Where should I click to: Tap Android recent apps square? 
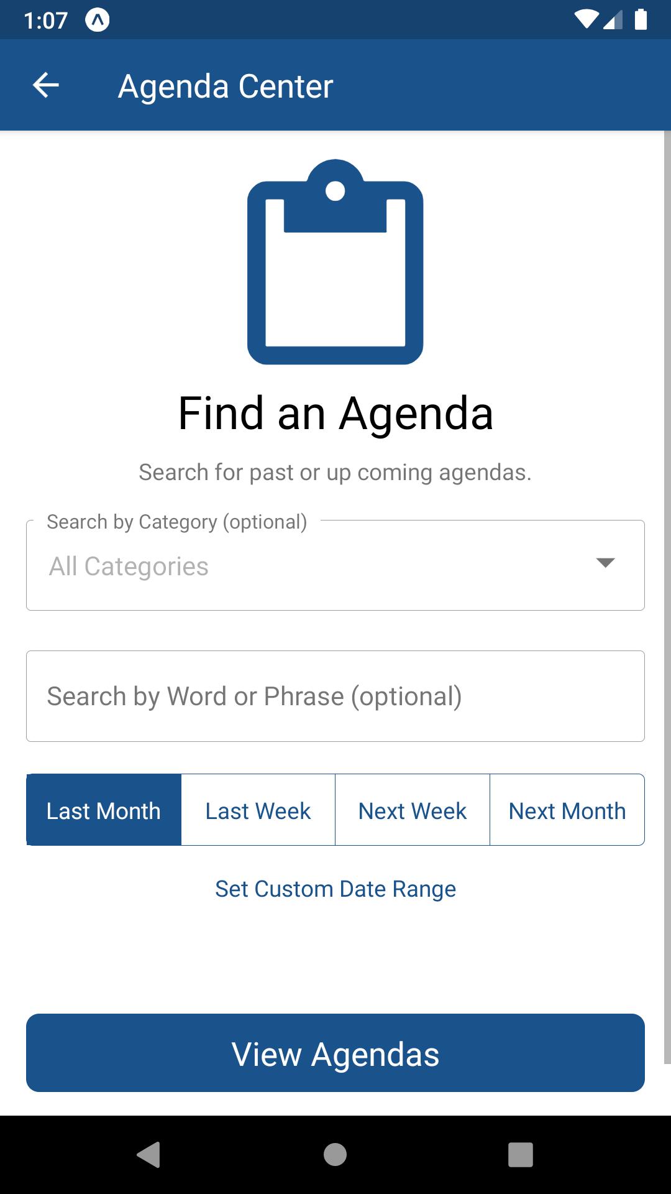click(x=521, y=1155)
